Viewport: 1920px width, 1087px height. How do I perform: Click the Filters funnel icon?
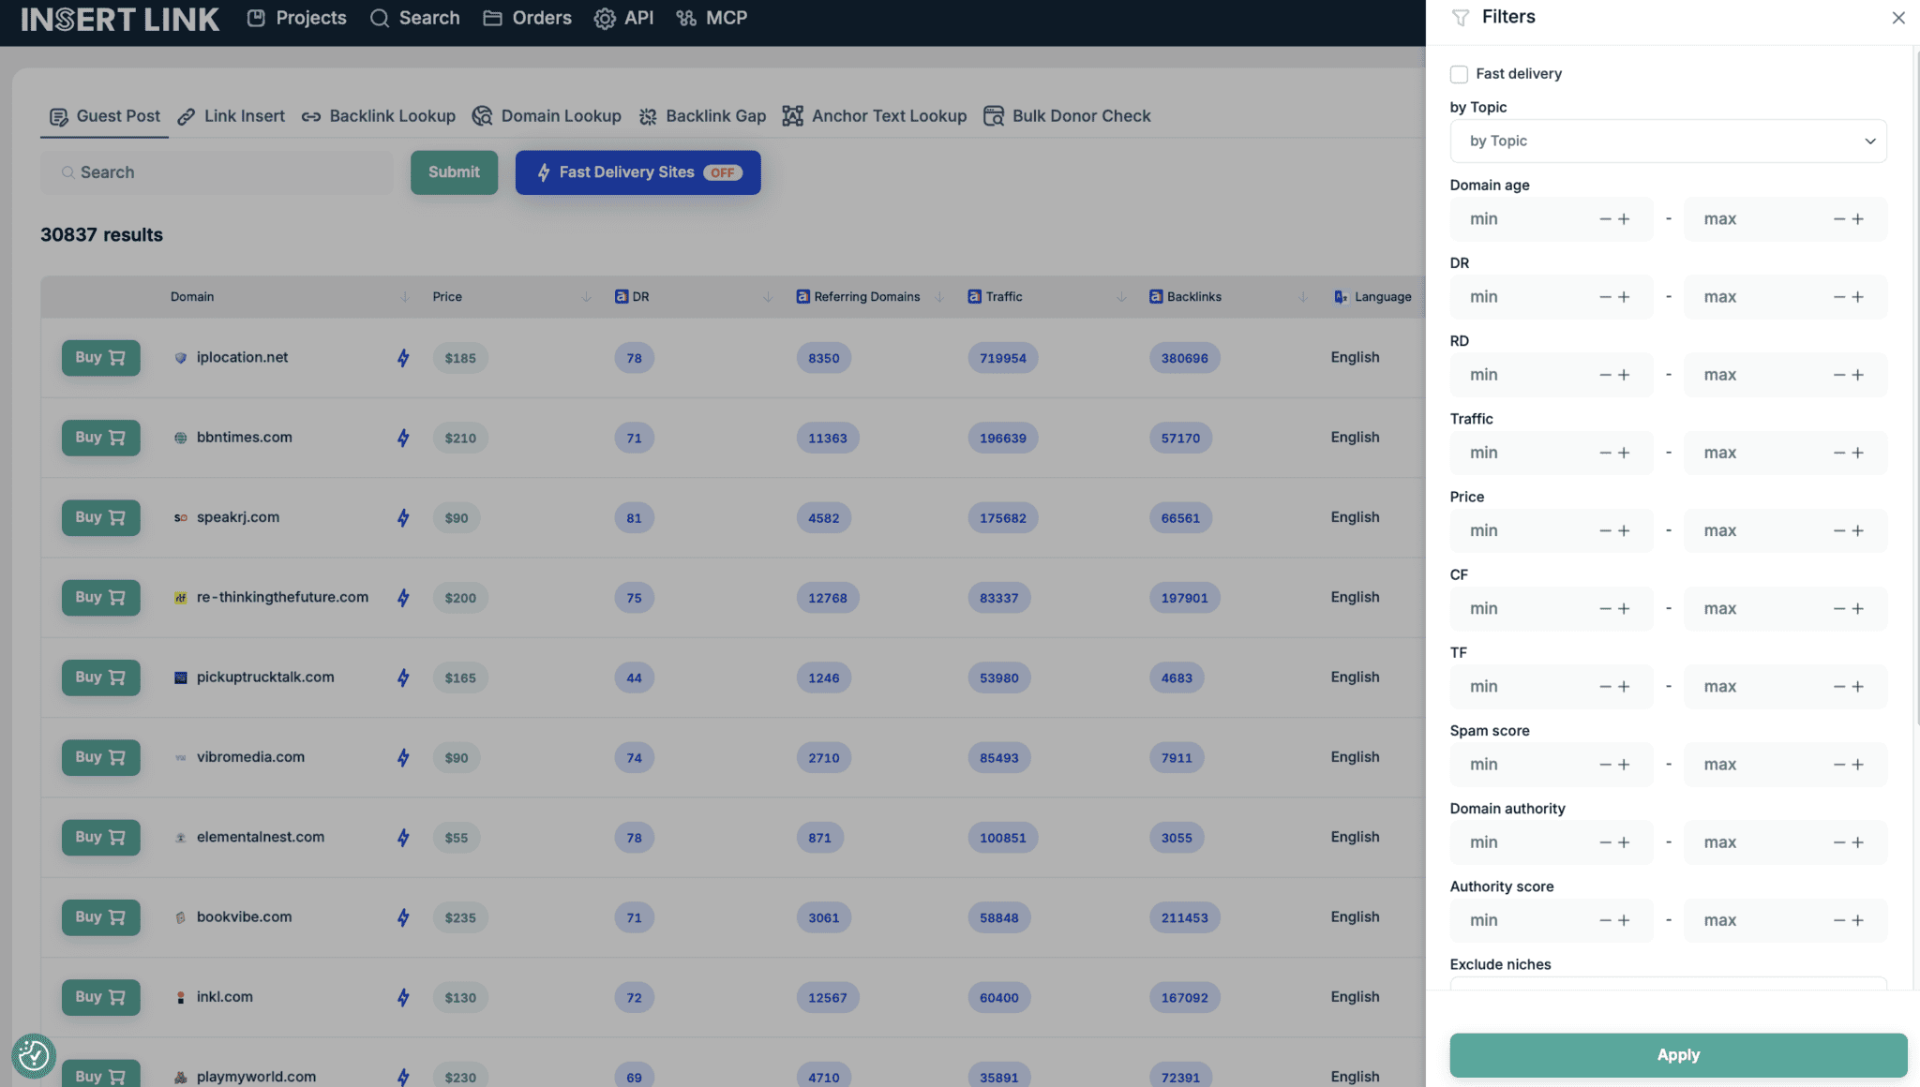coord(1460,18)
